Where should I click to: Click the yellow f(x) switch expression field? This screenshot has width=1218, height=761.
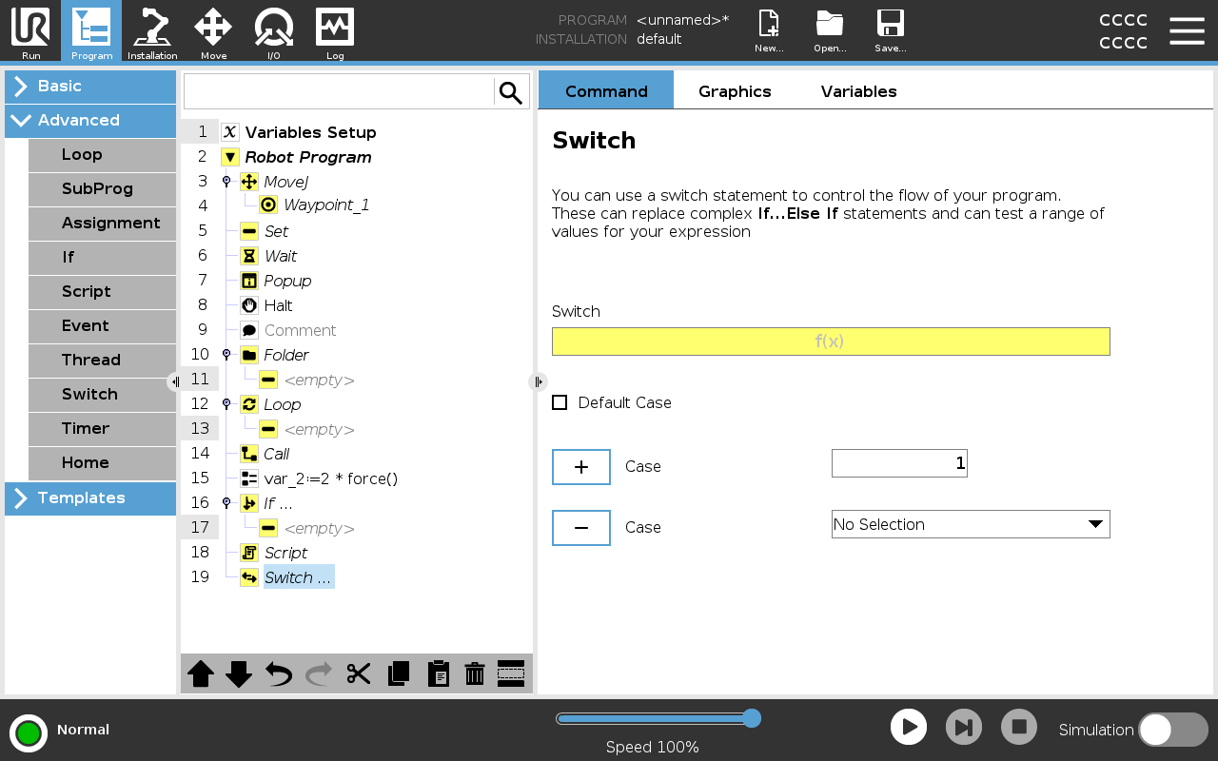coord(830,341)
